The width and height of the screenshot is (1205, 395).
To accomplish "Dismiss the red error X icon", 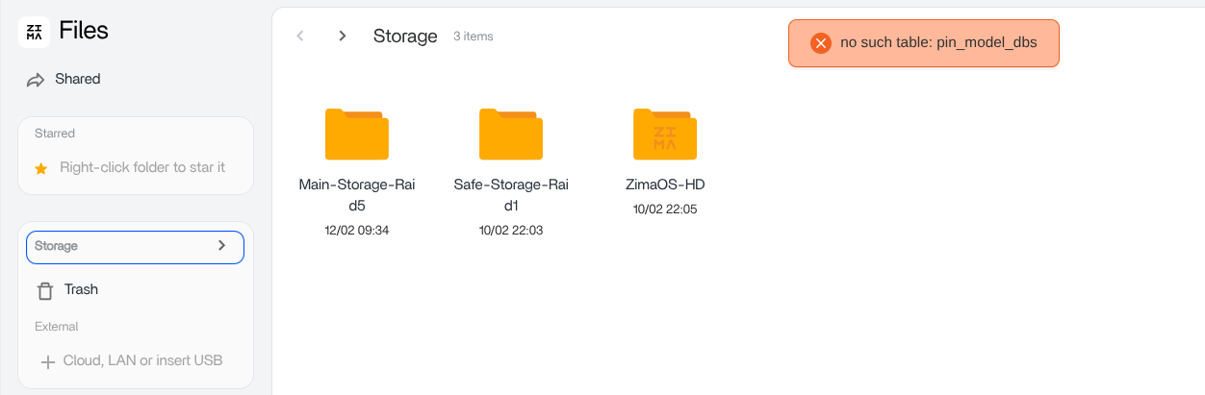I will (820, 43).
